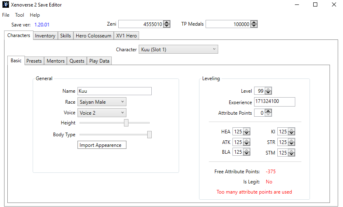Open the Tool menu

pos(20,15)
